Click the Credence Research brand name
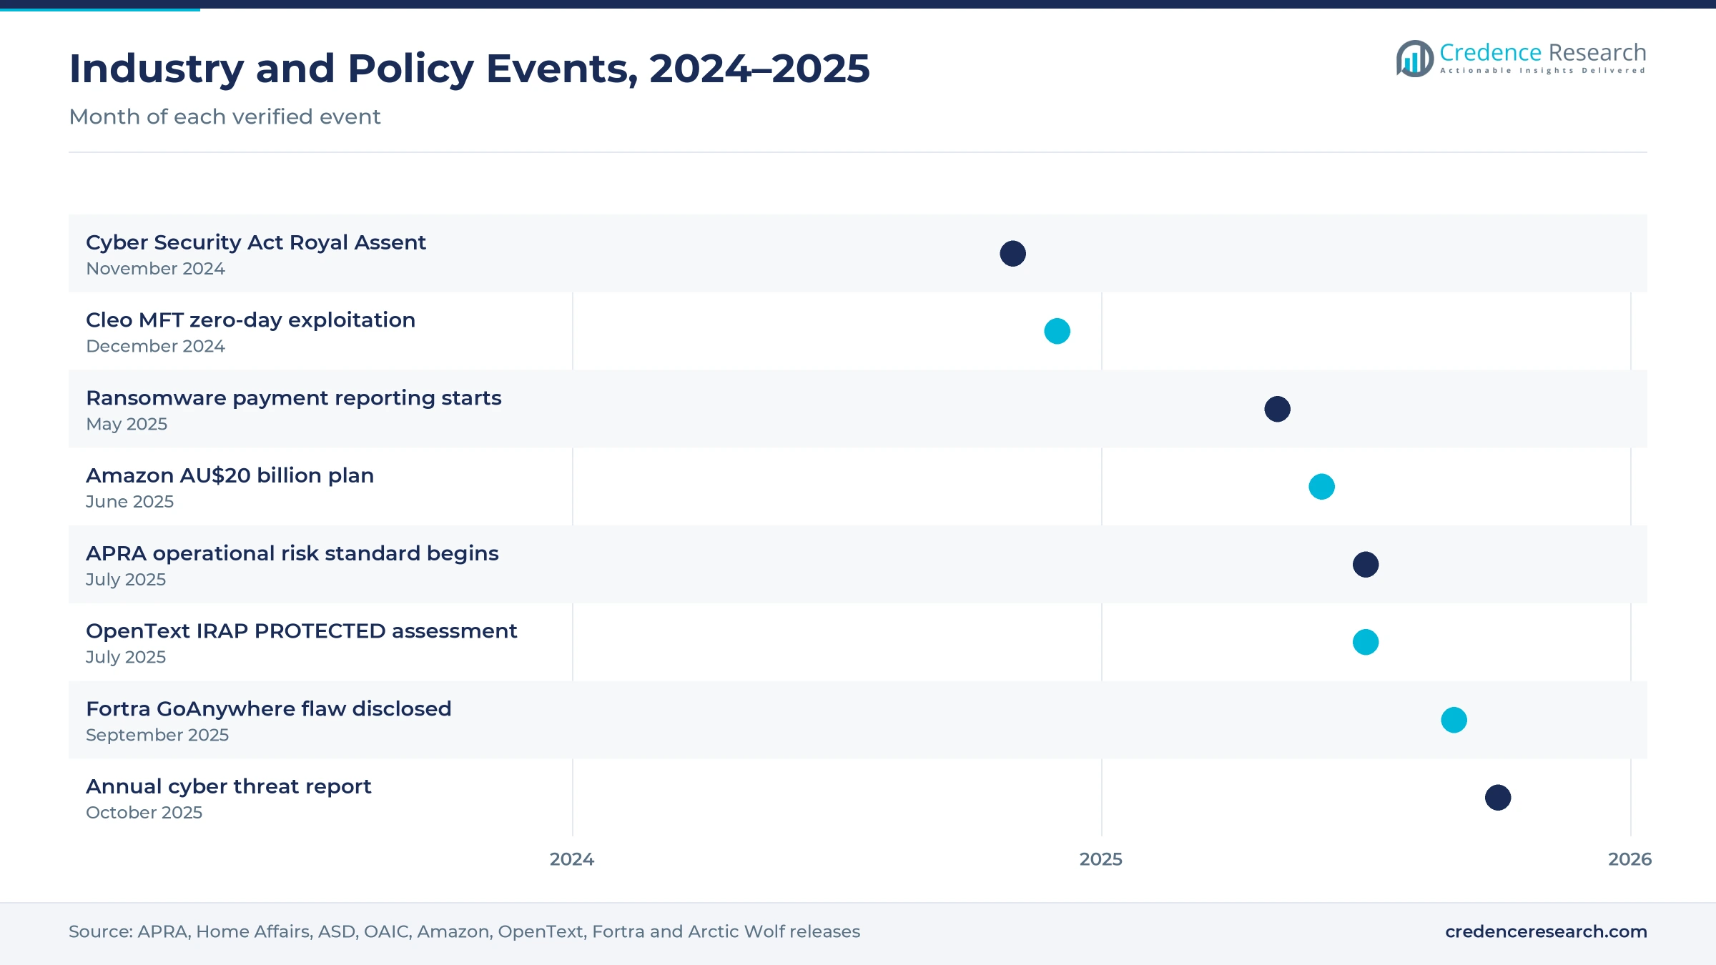1716x965 pixels. [x=1543, y=52]
